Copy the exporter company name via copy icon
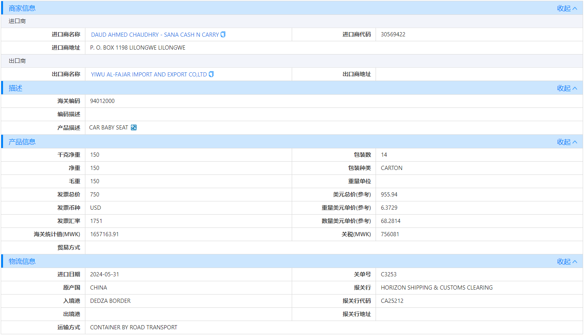 211,74
